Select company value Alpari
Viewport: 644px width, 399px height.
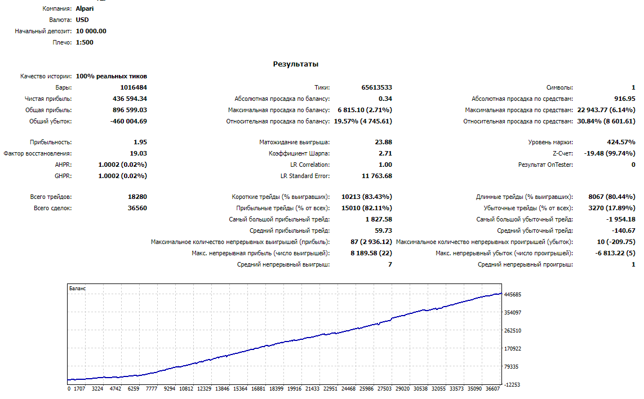pos(85,8)
